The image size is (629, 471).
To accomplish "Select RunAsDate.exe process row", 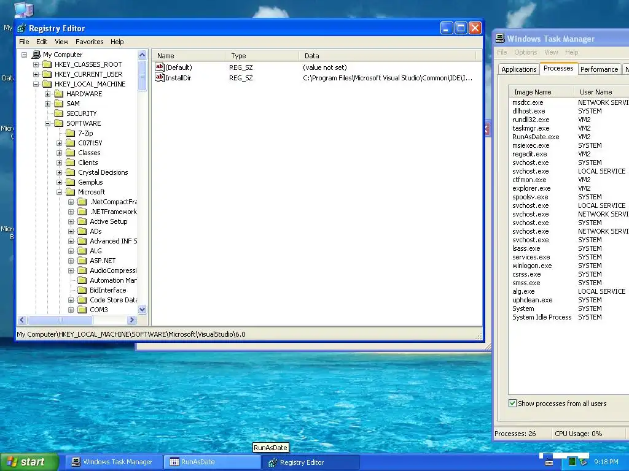I will pos(569,137).
